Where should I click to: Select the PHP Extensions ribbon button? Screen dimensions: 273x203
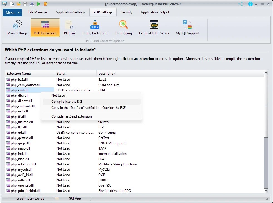[x=45, y=28]
